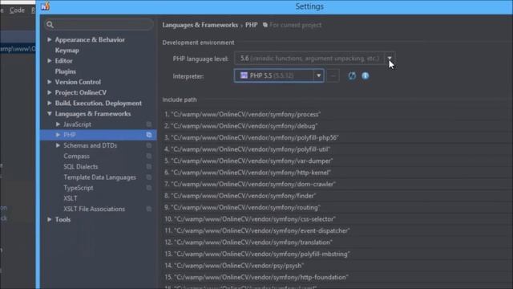513x289 pixels.
Task: Select include path symfony/polyfill-util
Action: [x=248, y=149]
